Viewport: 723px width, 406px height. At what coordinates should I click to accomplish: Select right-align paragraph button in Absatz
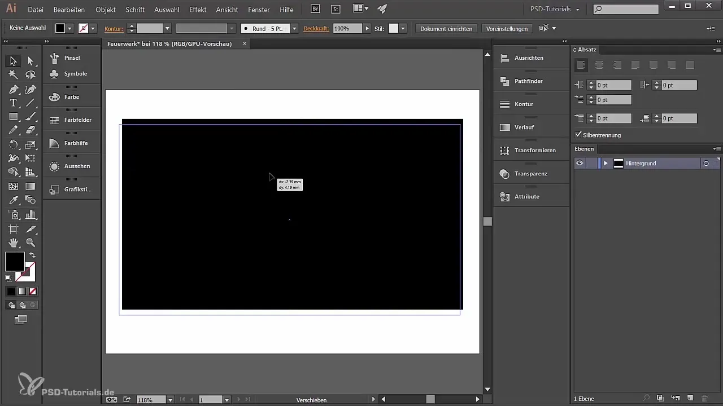click(617, 65)
